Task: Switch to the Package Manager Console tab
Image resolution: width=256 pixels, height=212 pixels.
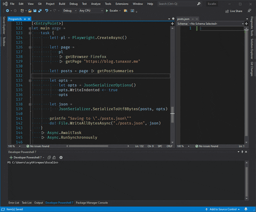Action: (92, 203)
